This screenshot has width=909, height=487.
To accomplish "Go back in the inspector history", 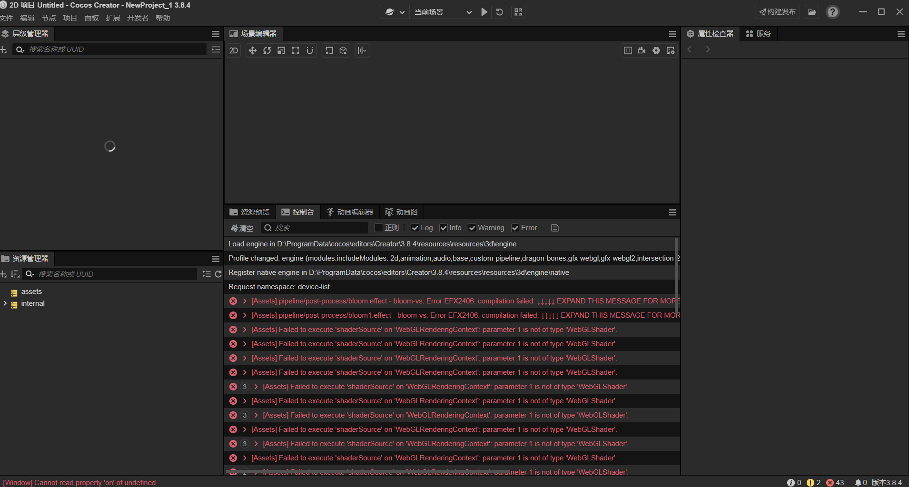I will pyautogui.click(x=689, y=49).
